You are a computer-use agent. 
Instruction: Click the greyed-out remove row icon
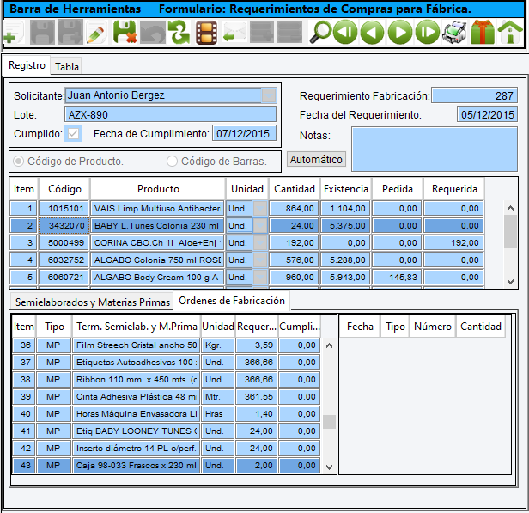pyautogui.click(x=289, y=33)
